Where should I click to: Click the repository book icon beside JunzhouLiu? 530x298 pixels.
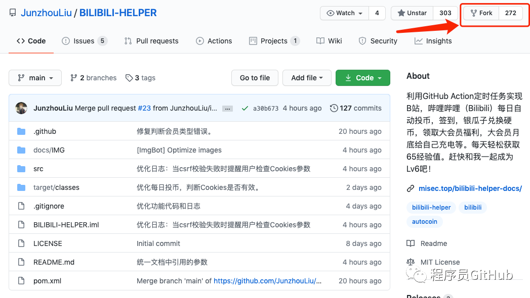tap(13, 13)
